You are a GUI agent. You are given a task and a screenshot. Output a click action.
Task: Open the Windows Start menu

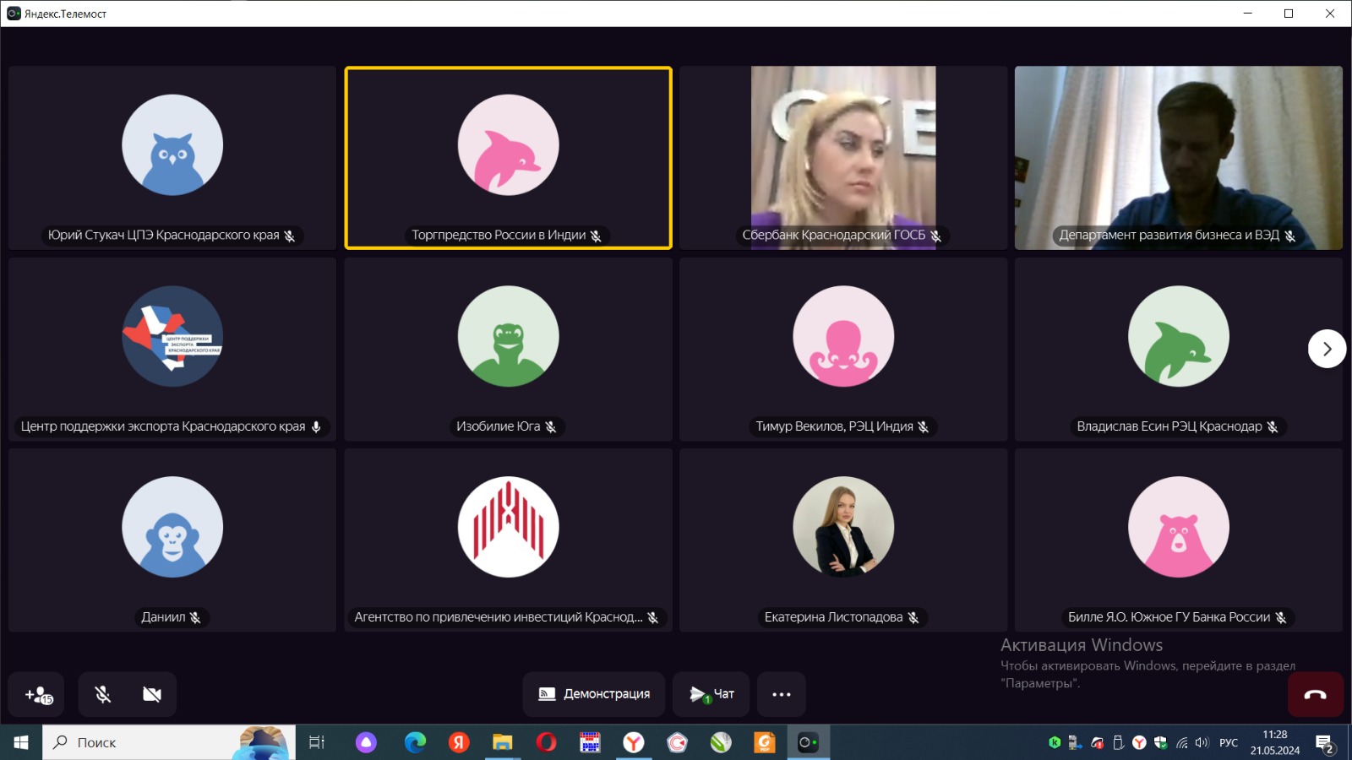tap(21, 742)
